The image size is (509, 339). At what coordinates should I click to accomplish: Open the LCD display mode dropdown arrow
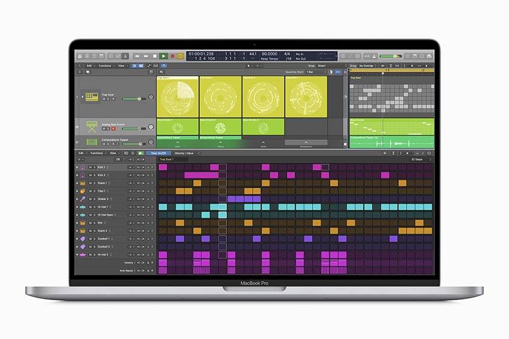click(x=336, y=56)
